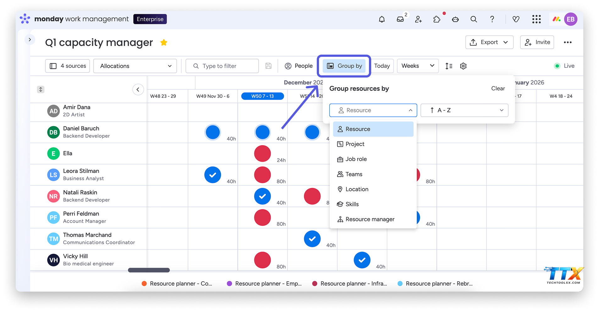Select Resource manager in the grouping list
Image resolution: width=599 pixels, height=312 pixels.
373,219
